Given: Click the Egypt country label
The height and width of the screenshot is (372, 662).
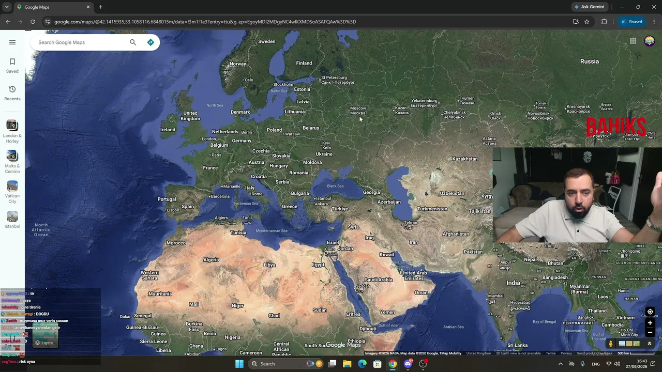Looking at the screenshot, I should [x=318, y=265].
